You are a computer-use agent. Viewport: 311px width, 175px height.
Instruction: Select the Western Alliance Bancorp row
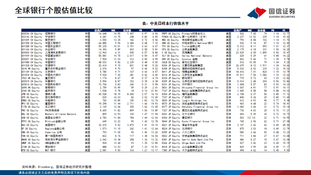[61, 114]
